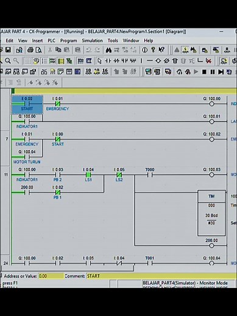Select the arrow Selection Mode tool
237x316 pixels.
click(x=99, y=61)
